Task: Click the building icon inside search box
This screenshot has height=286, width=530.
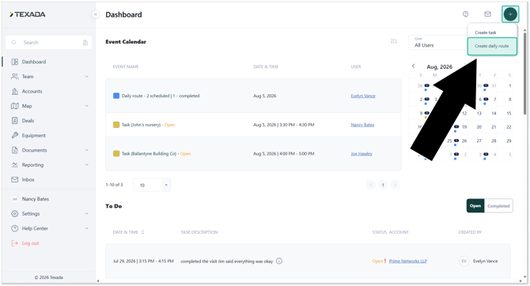Action: click(85, 43)
